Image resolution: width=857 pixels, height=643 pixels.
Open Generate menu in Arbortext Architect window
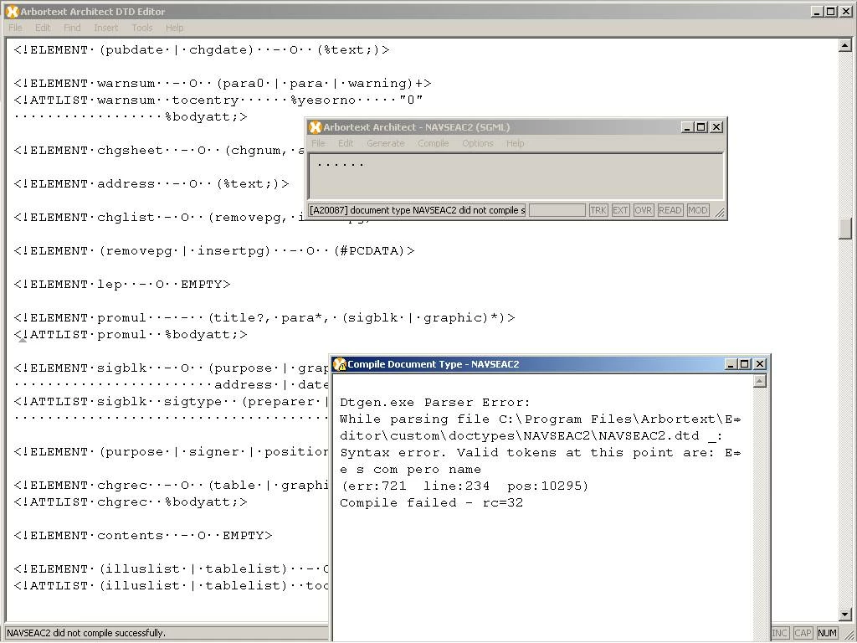385,143
